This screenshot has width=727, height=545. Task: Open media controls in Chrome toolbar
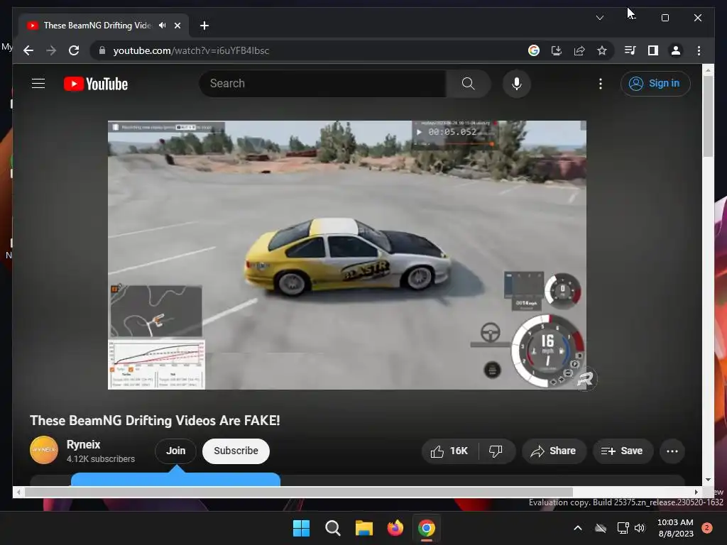[630, 50]
